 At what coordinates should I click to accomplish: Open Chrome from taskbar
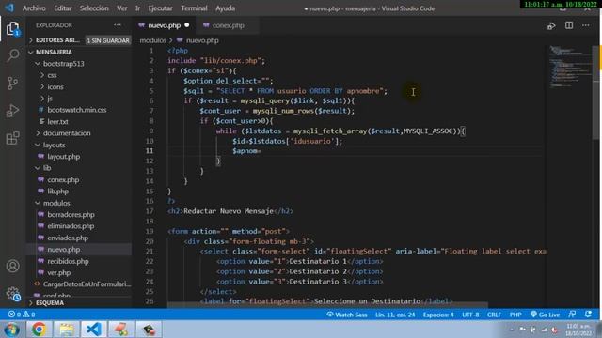[x=39, y=330]
